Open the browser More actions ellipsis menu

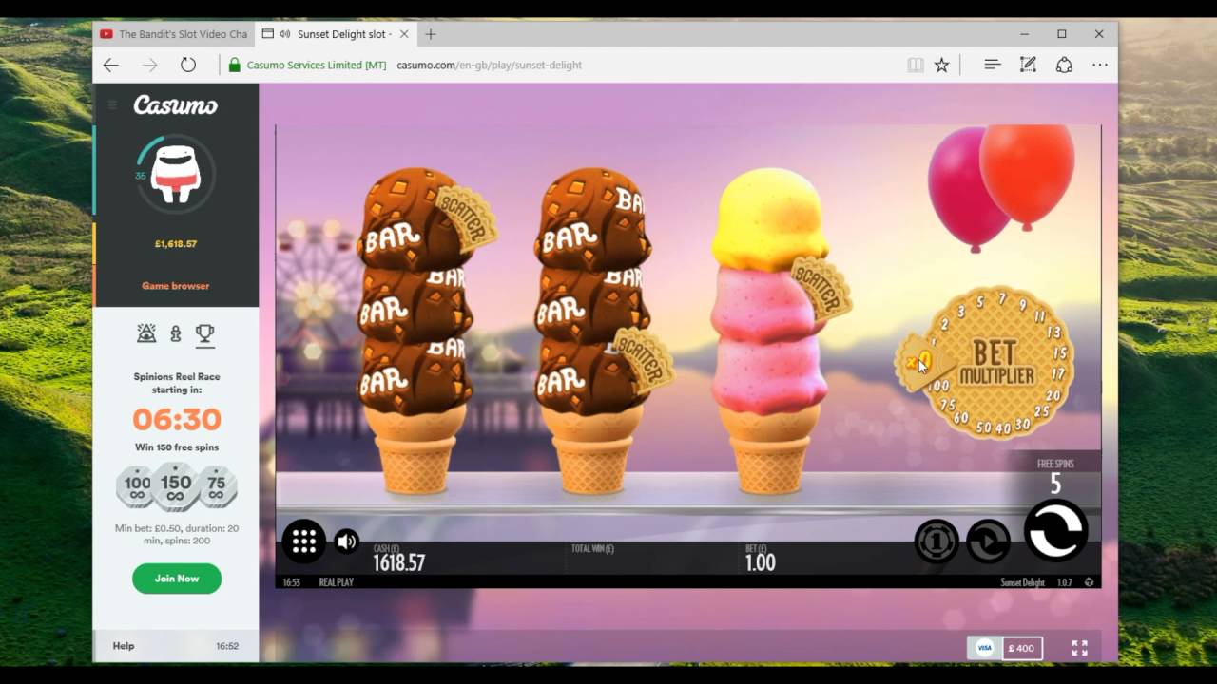tap(1100, 65)
